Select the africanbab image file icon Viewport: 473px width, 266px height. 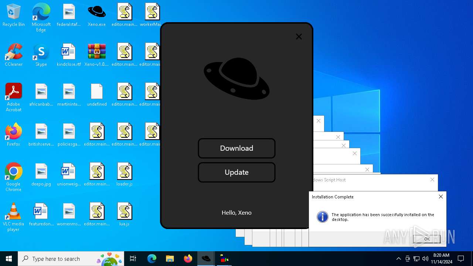coord(41,95)
